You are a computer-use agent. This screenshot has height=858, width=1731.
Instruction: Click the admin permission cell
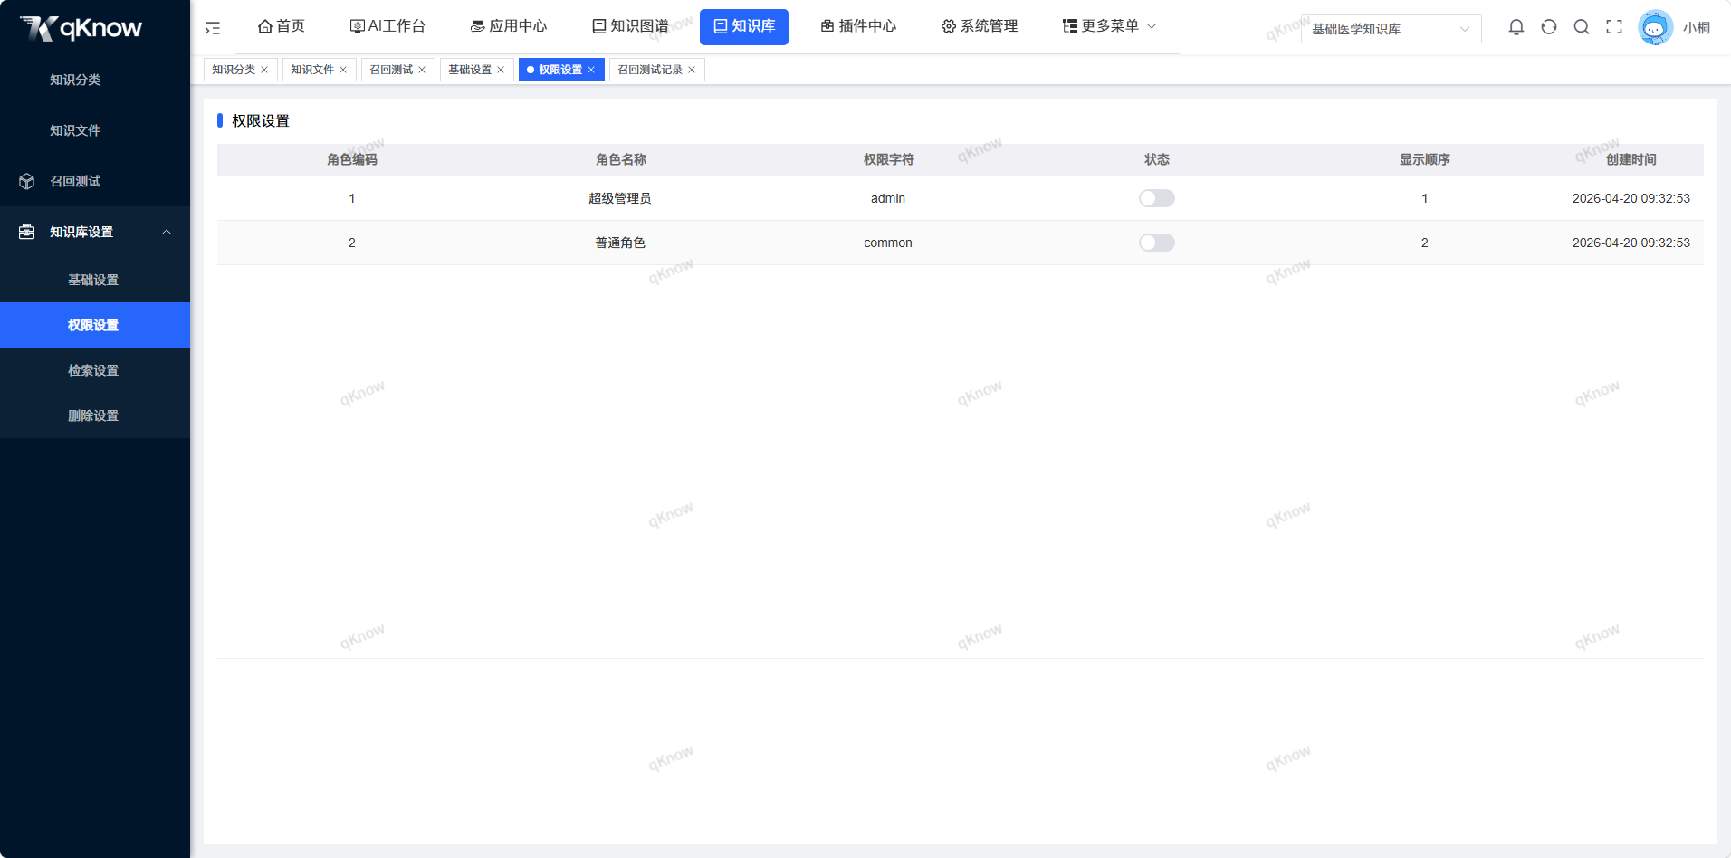888,198
